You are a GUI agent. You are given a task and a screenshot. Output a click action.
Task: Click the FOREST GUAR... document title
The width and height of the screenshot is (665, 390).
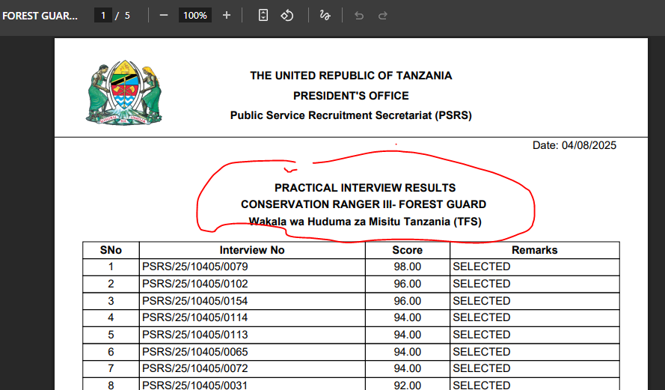(40, 15)
